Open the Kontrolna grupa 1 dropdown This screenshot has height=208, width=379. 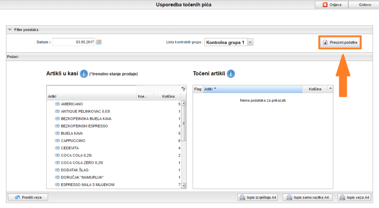point(250,42)
